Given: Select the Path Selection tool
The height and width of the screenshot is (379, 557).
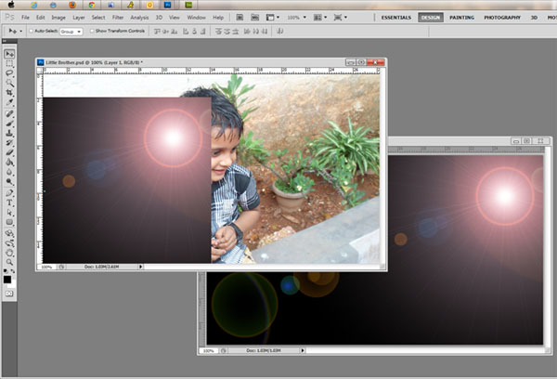Looking at the screenshot, I should tap(9, 212).
